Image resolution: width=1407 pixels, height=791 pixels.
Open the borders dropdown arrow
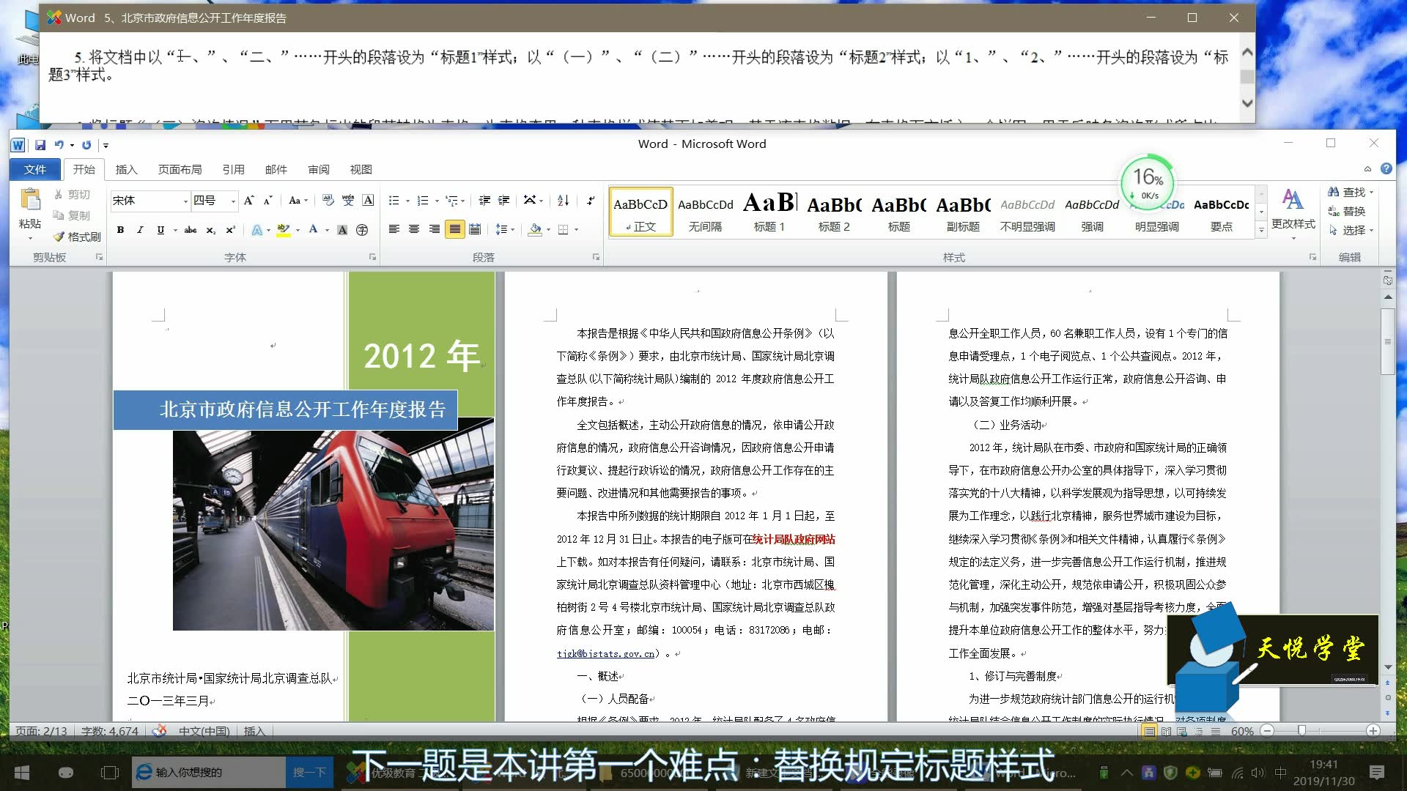[x=577, y=230]
